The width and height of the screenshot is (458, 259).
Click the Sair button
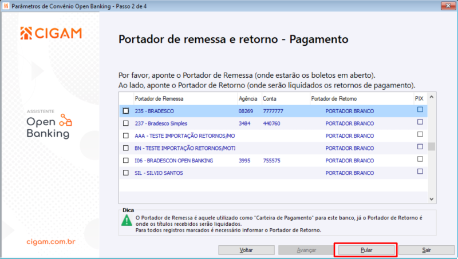427,250
